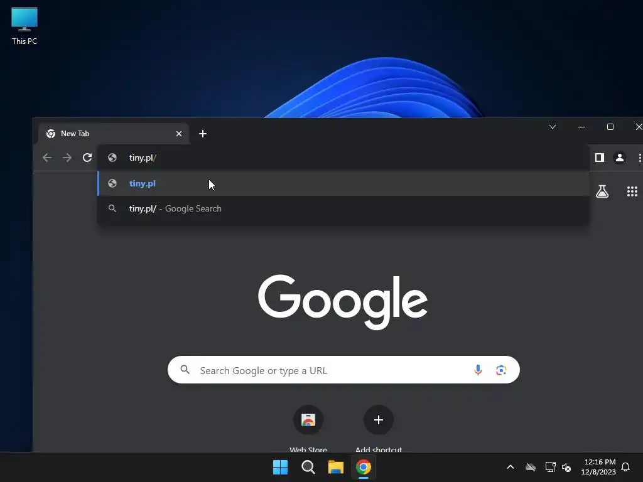643x482 pixels.
Task: Click the OneDrive cloud tray icon
Action: coord(531,467)
